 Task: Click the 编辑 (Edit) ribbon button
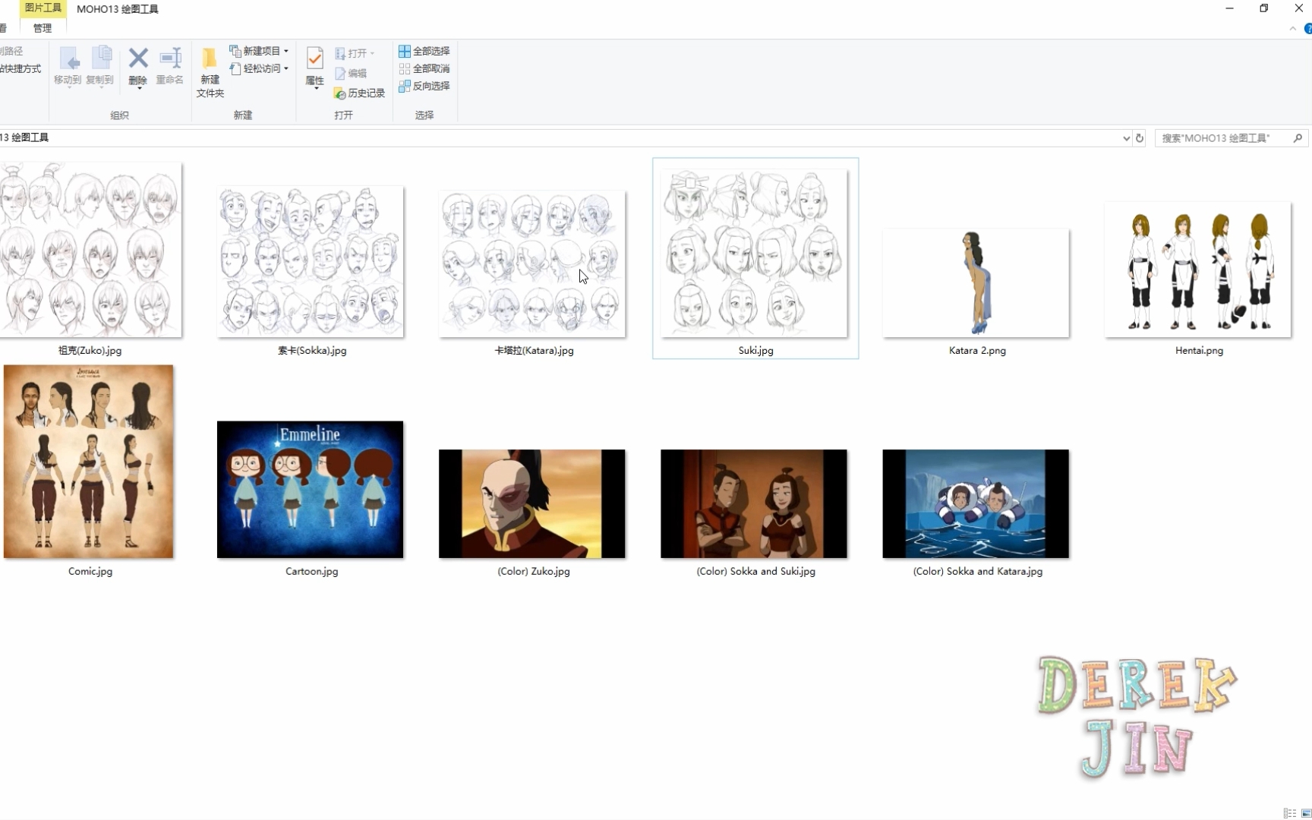(x=351, y=73)
